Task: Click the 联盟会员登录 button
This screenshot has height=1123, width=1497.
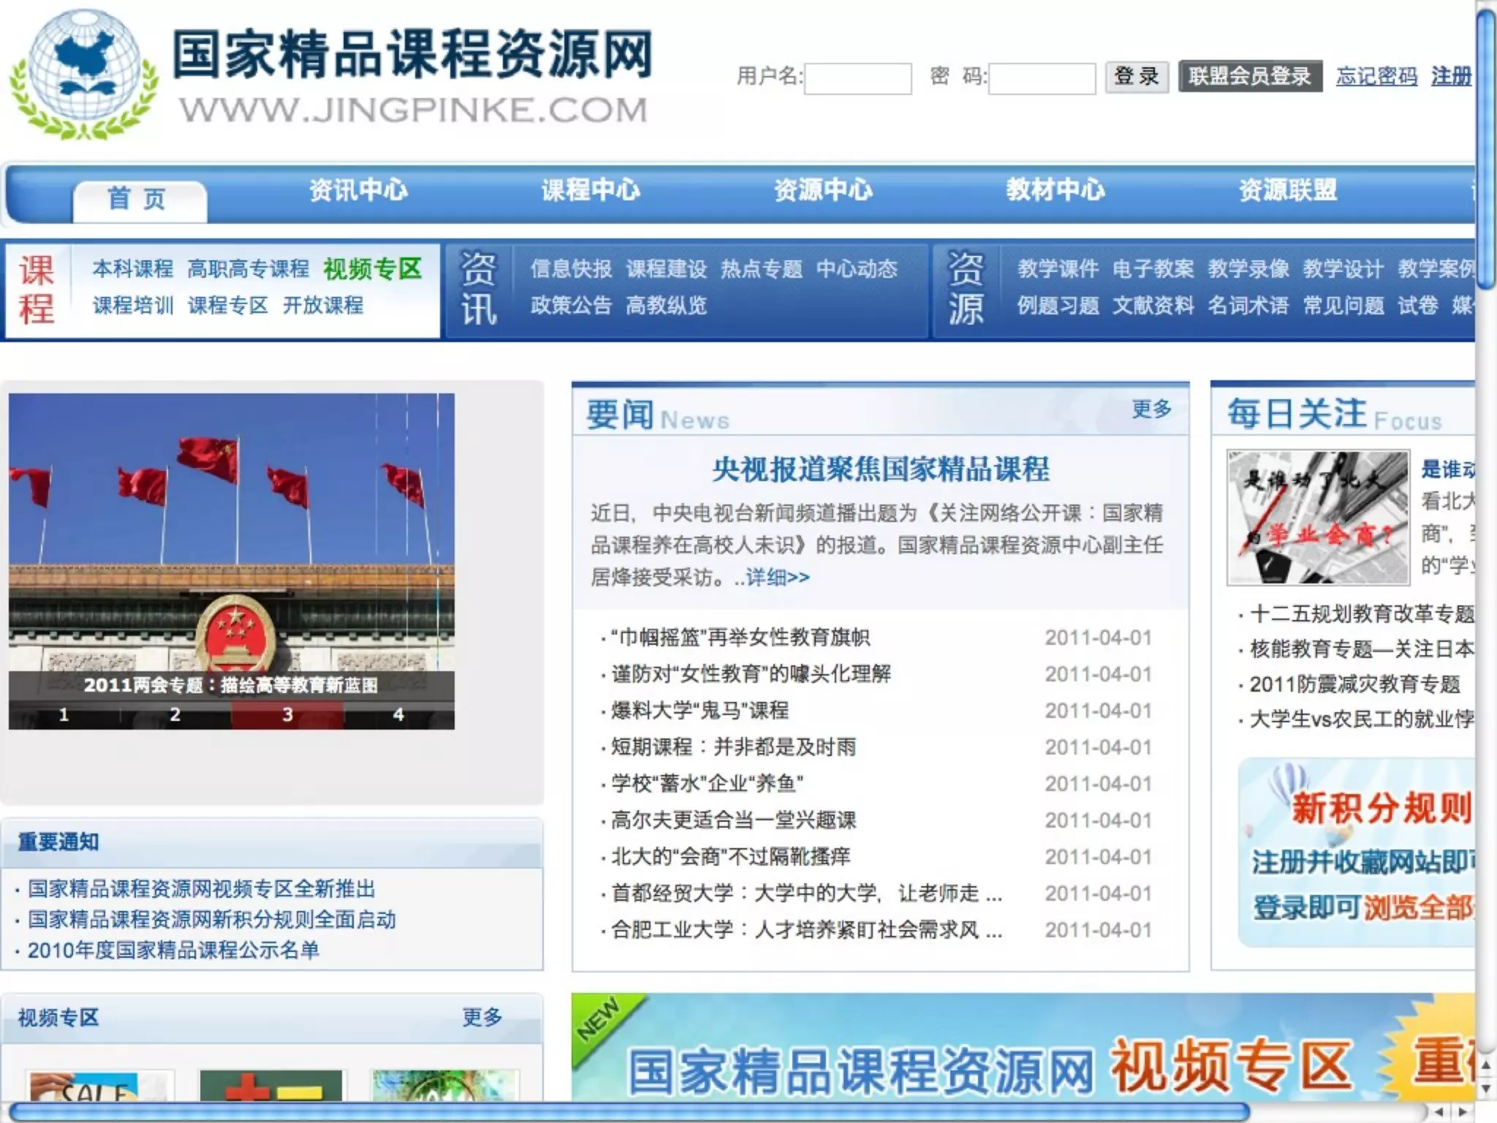Action: click(x=1250, y=76)
